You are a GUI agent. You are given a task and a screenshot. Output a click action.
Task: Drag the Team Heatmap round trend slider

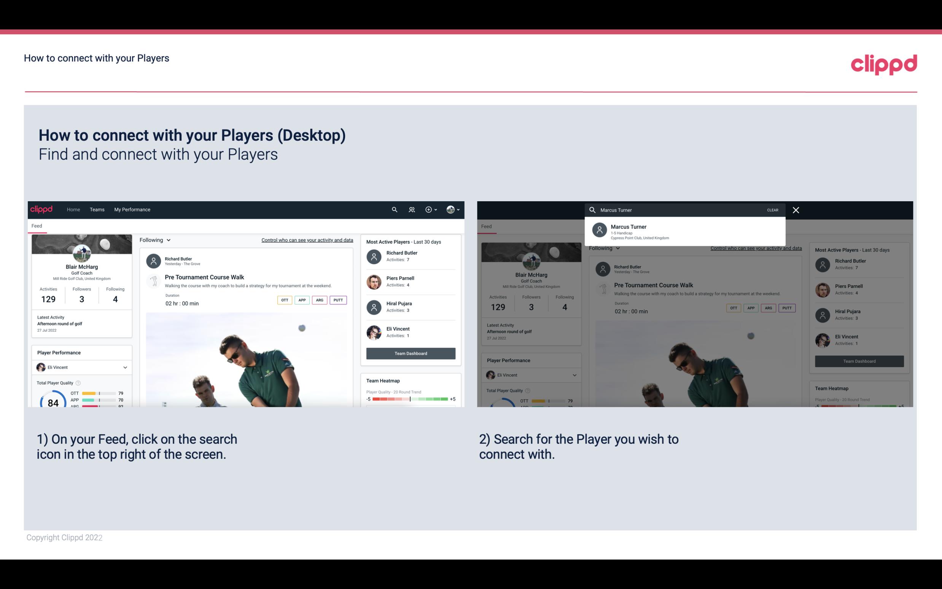tap(410, 399)
